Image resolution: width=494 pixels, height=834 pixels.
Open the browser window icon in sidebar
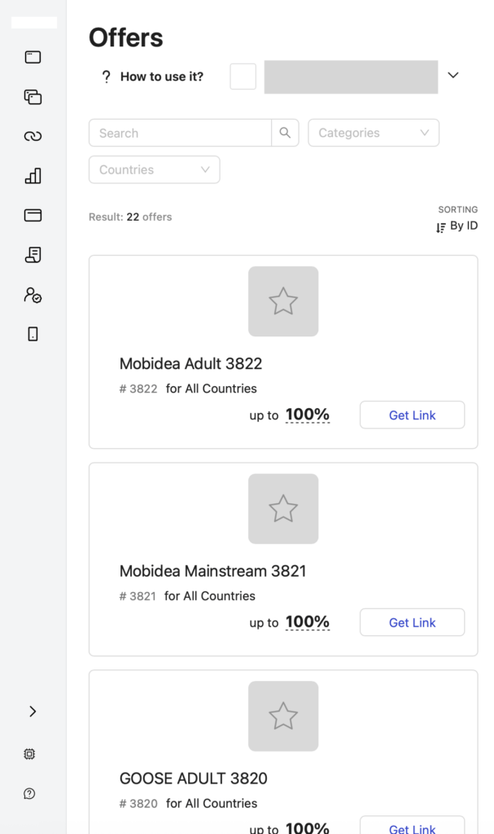coord(33,58)
